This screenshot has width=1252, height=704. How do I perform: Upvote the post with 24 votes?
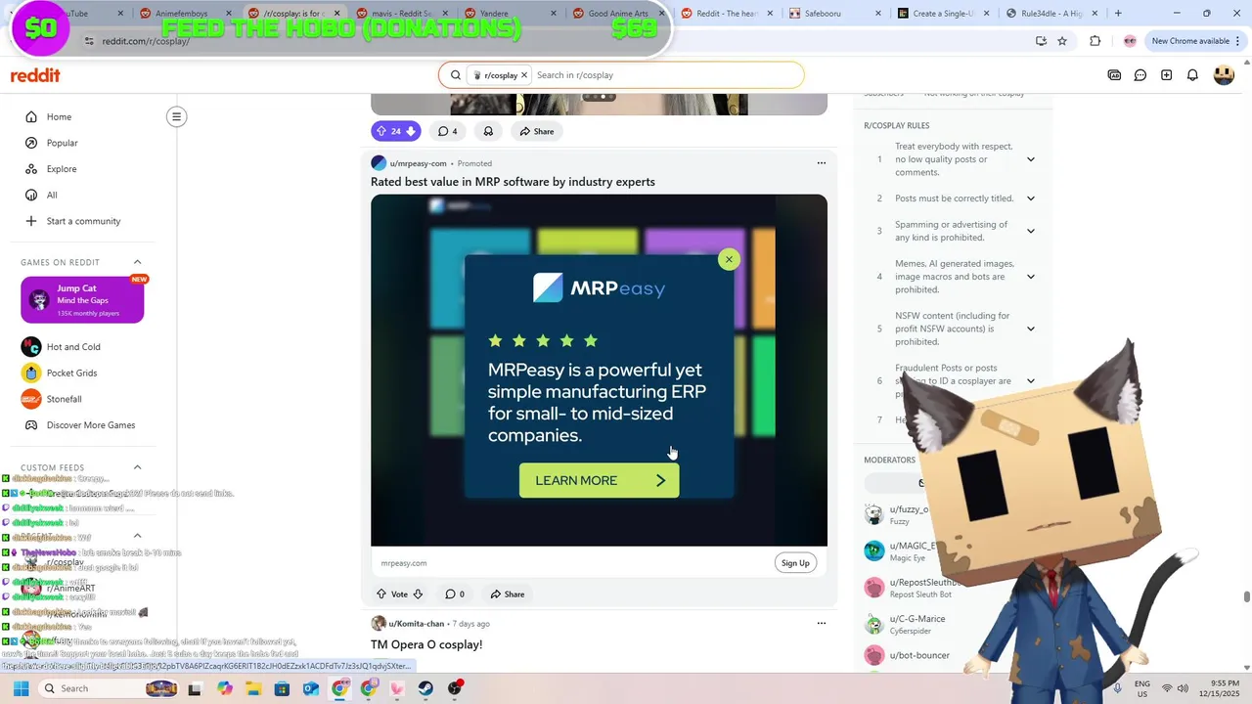tap(381, 131)
